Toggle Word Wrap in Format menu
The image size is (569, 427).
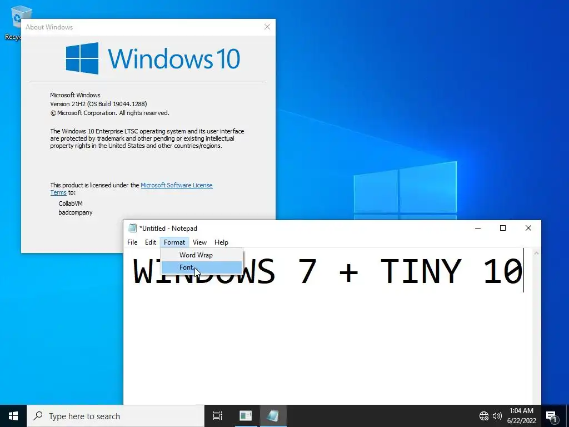tap(202, 255)
